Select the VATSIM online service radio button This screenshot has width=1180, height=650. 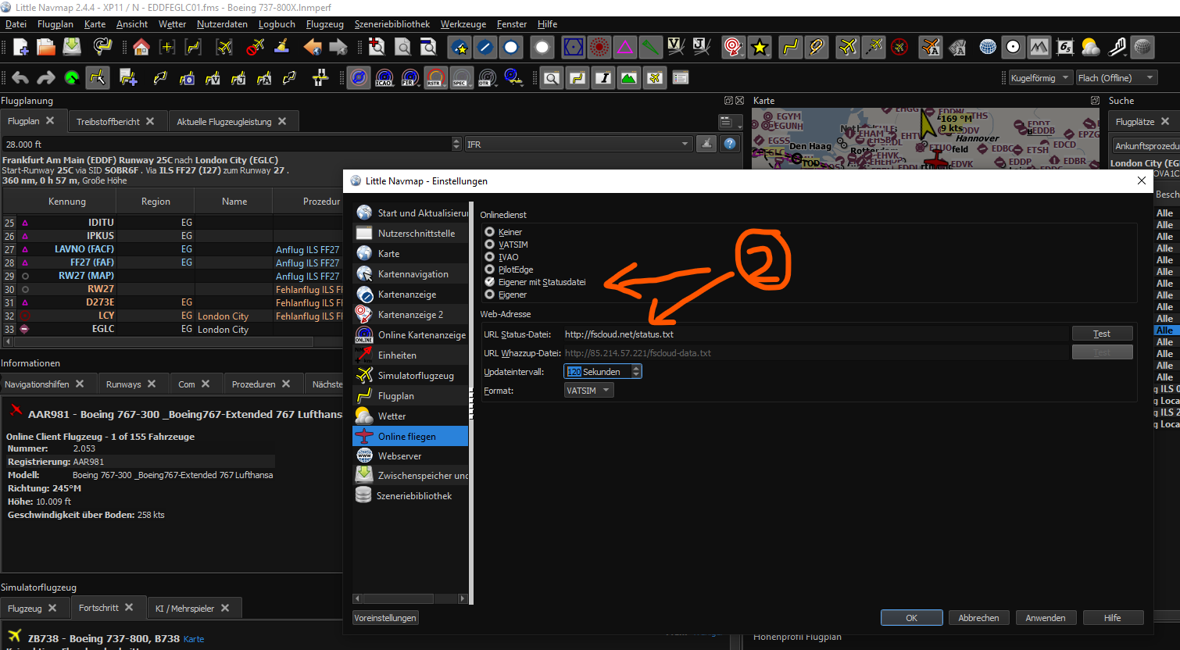[490, 245]
